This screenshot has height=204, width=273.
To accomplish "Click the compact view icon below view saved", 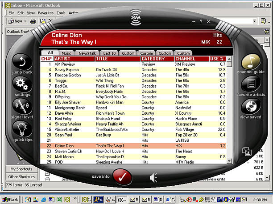I will pos(247,151).
